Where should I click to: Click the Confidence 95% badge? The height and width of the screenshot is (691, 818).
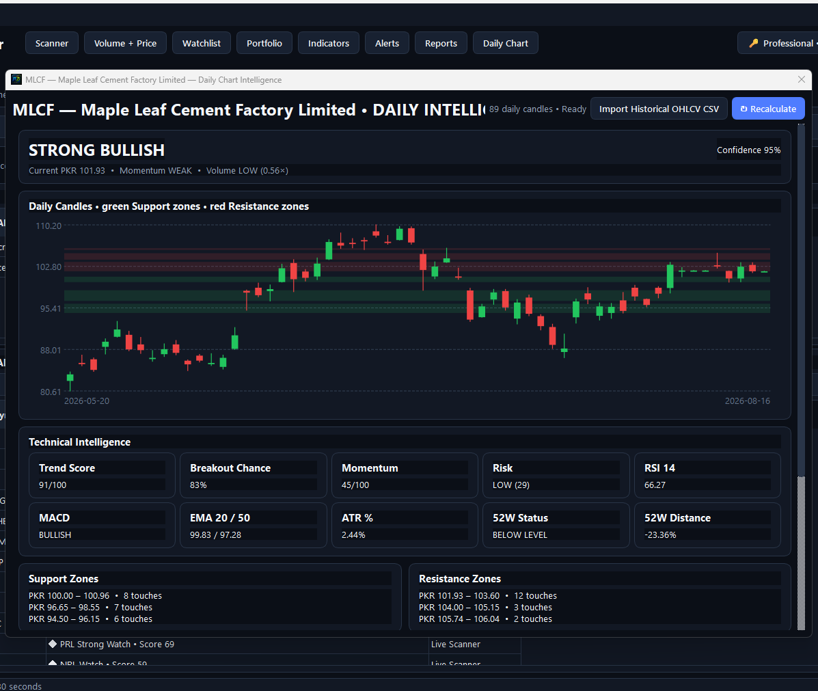[x=748, y=150]
